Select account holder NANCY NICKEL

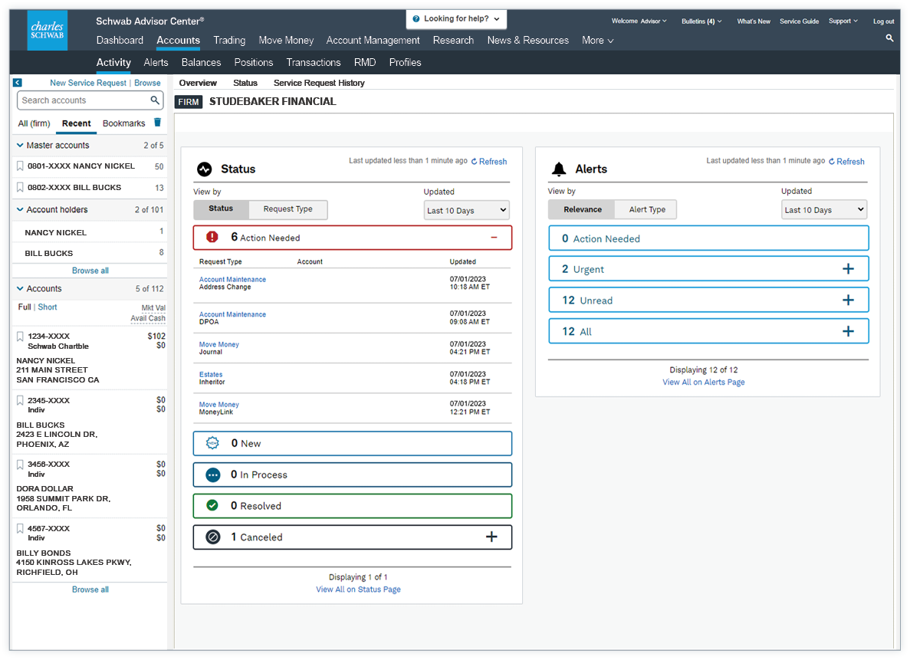point(56,233)
